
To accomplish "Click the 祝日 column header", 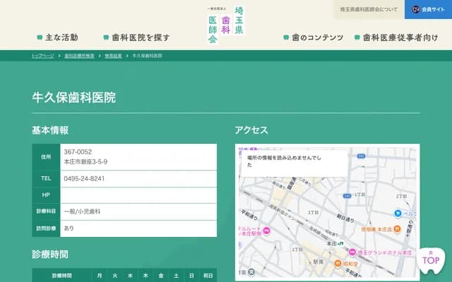I will (x=208, y=276).
